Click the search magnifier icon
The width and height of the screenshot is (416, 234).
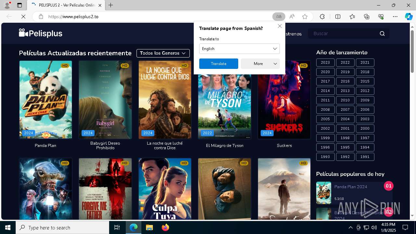(x=382, y=33)
